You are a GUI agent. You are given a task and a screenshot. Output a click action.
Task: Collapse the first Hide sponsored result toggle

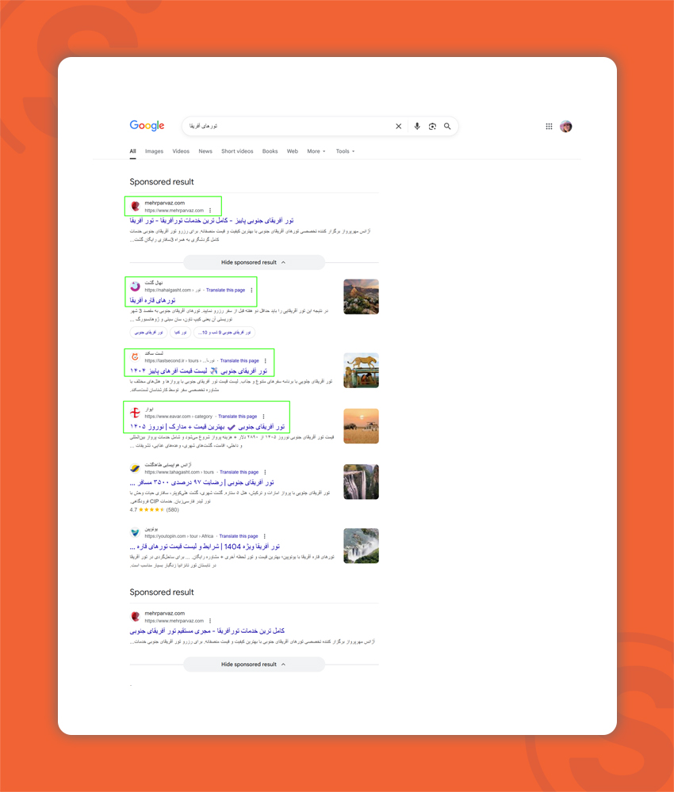pyautogui.click(x=254, y=262)
